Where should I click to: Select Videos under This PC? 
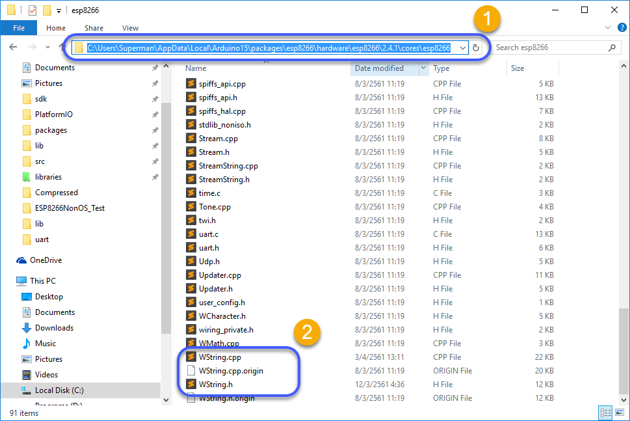click(46, 375)
